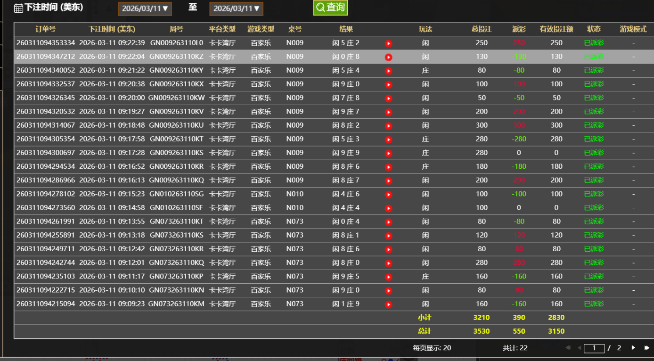
Task: Open the start date dropdown
Action: pyautogui.click(x=145, y=8)
